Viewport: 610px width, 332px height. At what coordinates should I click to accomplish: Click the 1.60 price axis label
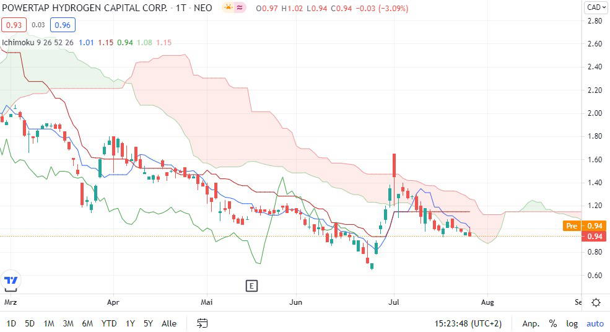(595, 160)
